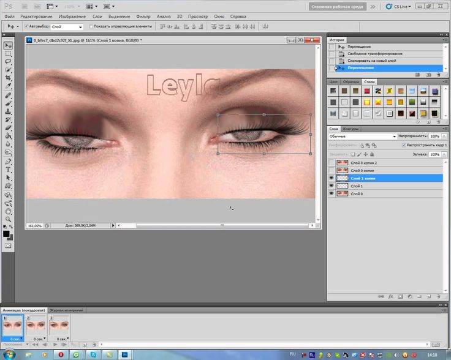Select the Blur tool
The height and width of the screenshot is (360, 451).
tap(8, 144)
